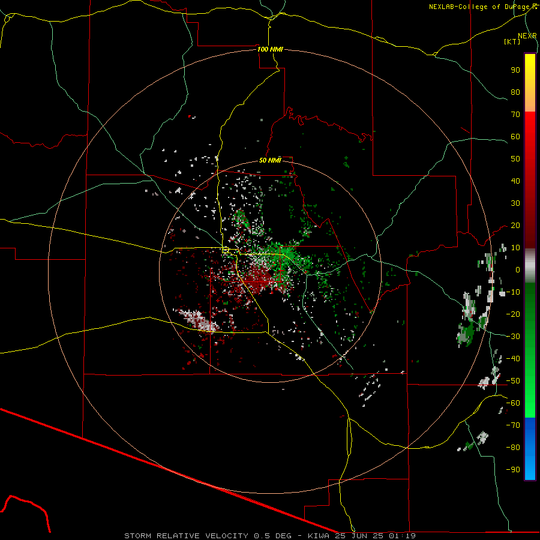The image size is (540, 540).
Task: Click the -70 knot scale label
Action: click(x=513, y=425)
